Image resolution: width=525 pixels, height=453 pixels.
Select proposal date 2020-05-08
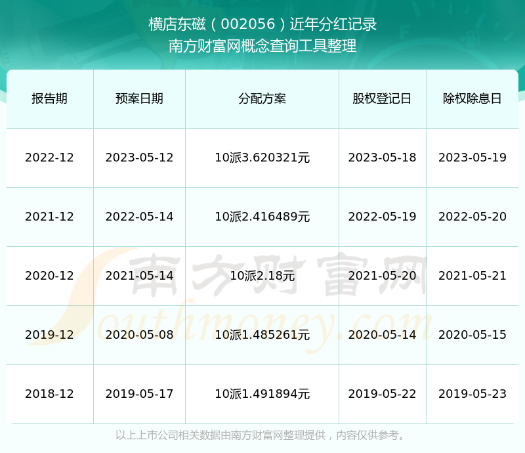[139, 334]
